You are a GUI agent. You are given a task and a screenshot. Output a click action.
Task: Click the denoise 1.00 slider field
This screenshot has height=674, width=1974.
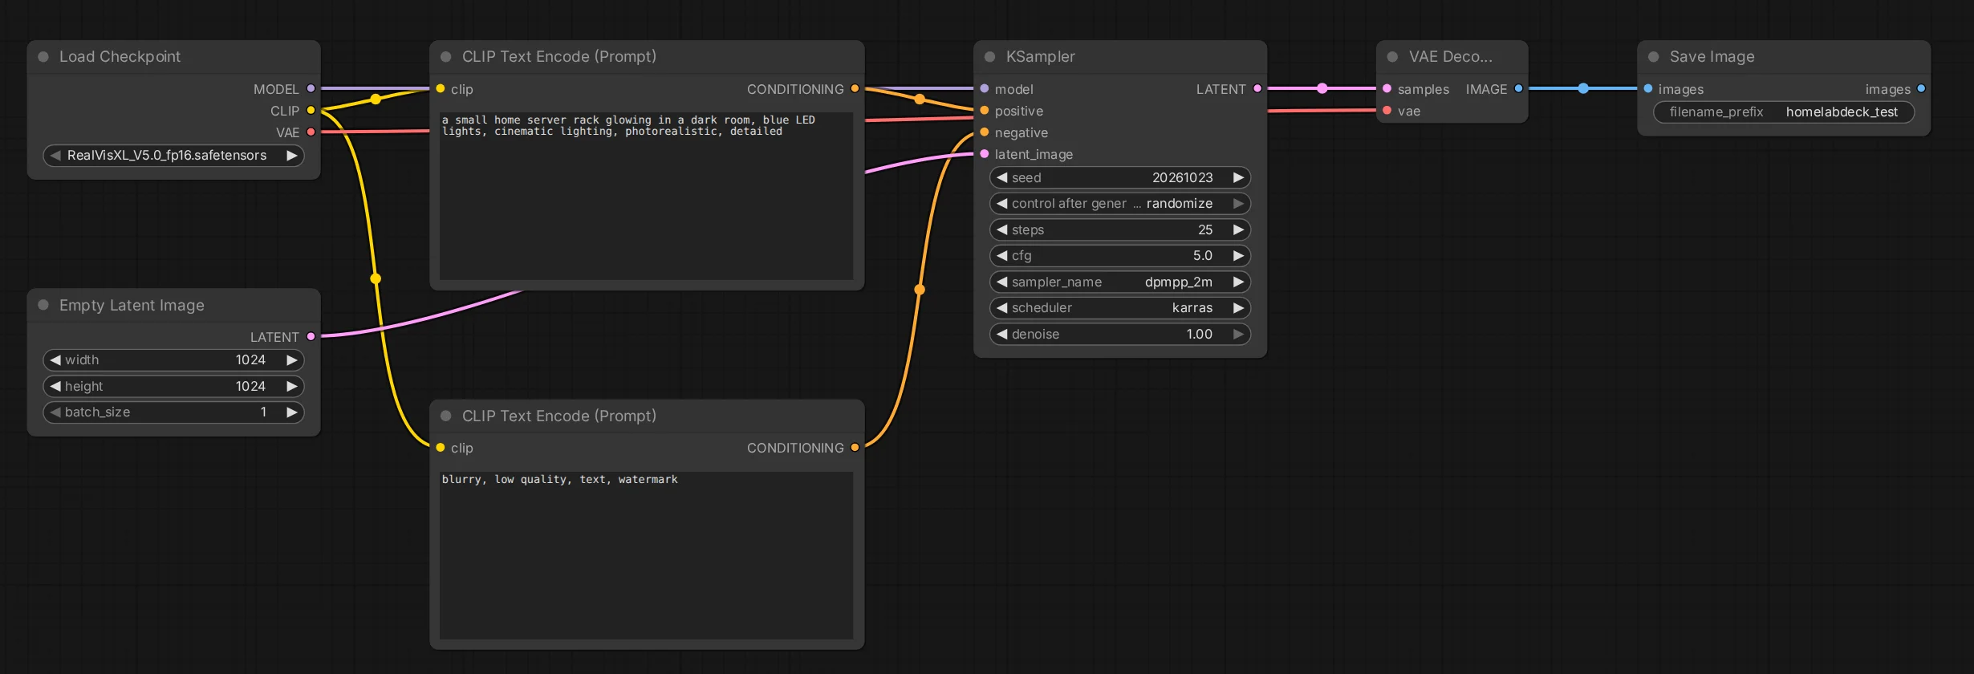pyautogui.click(x=1120, y=334)
